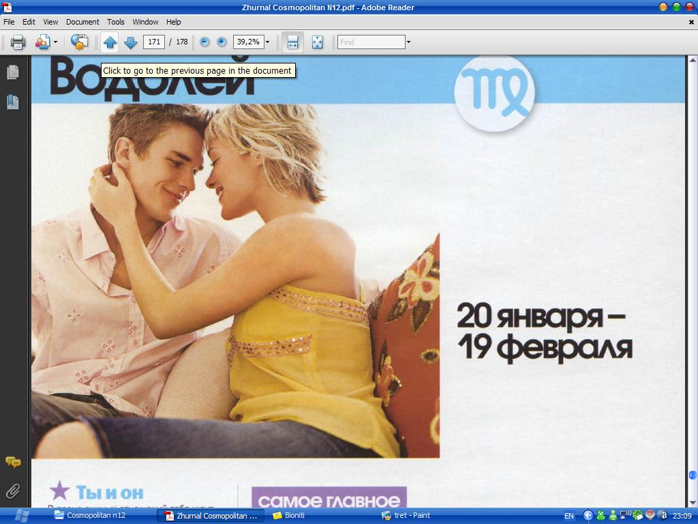698x524 pixels.
Task: Open the Help menu
Action: point(174,22)
